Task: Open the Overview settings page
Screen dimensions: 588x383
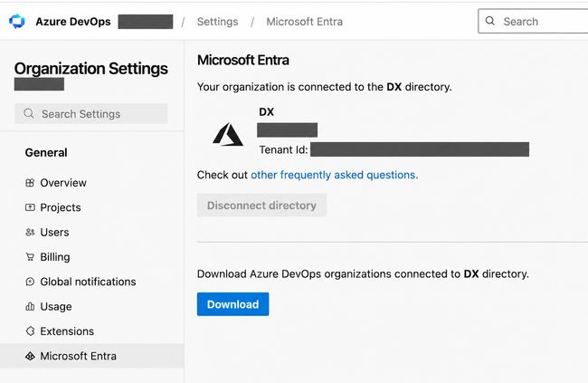Action: coord(92,183)
